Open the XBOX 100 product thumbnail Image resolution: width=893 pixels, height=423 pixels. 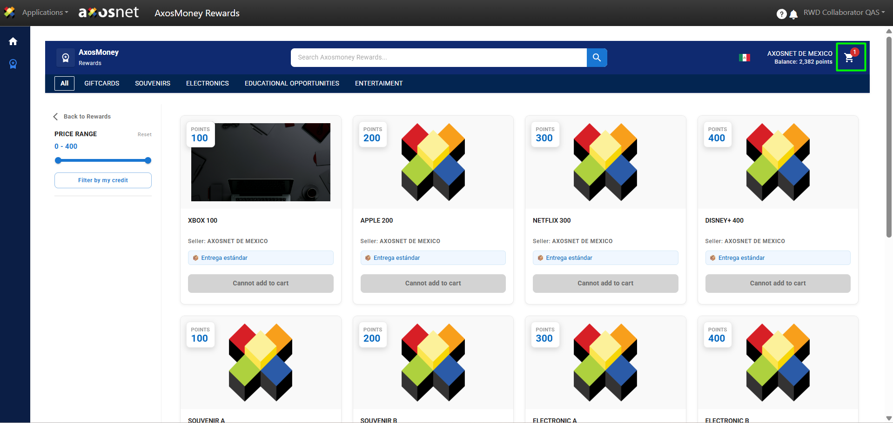(261, 162)
